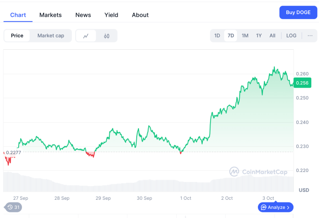This screenshot has width=319, height=218.
Task: Click the 2 Oct date marker on axis
Action: point(226,198)
